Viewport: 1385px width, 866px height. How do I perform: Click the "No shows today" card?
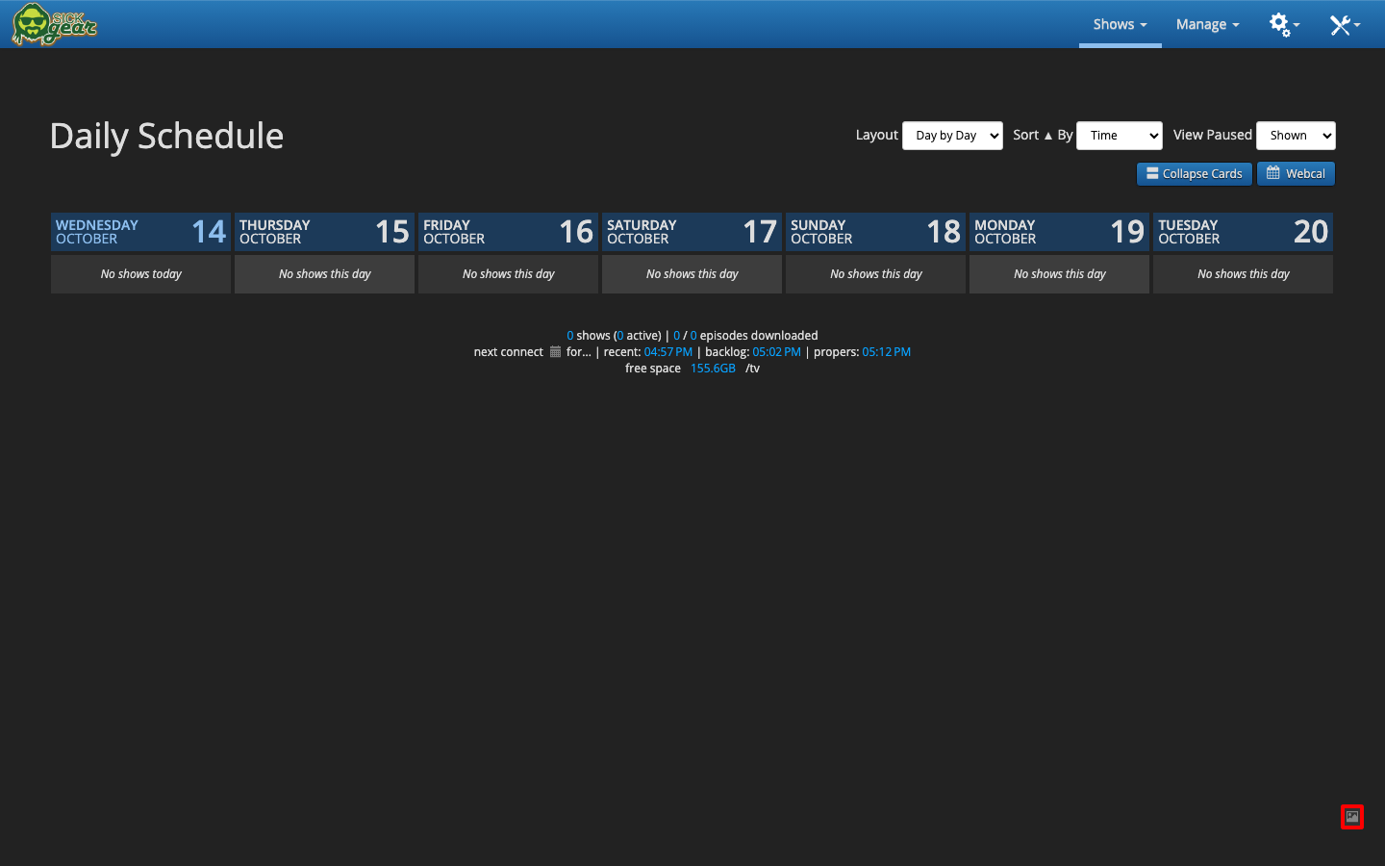[140, 274]
